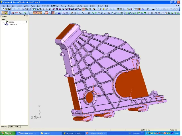182x136 pixels.
Task: Click the yellow light bulb icon
Action: [x=104, y=9]
